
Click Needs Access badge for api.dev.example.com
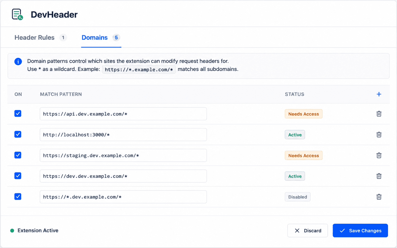coord(303,114)
